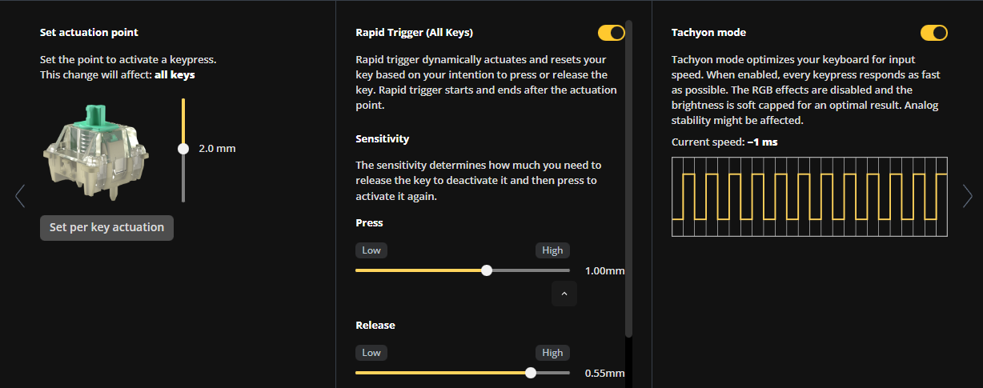Click the 1.00mm Press value

pyautogui.click(x=604, y=271)
